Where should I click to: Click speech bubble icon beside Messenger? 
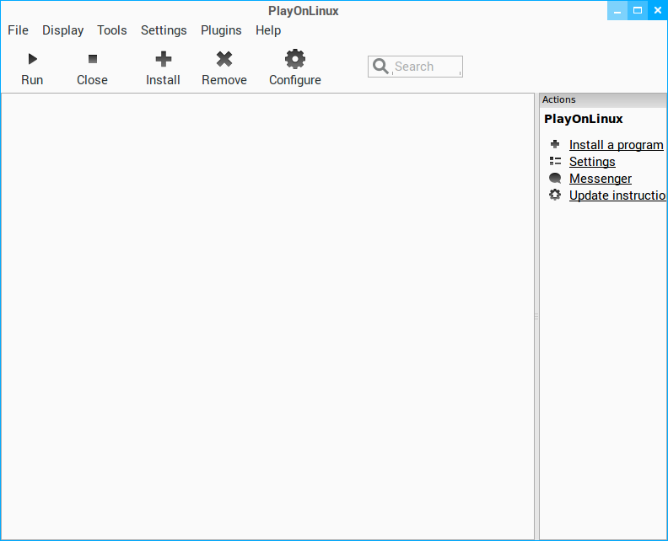[555, 178]
